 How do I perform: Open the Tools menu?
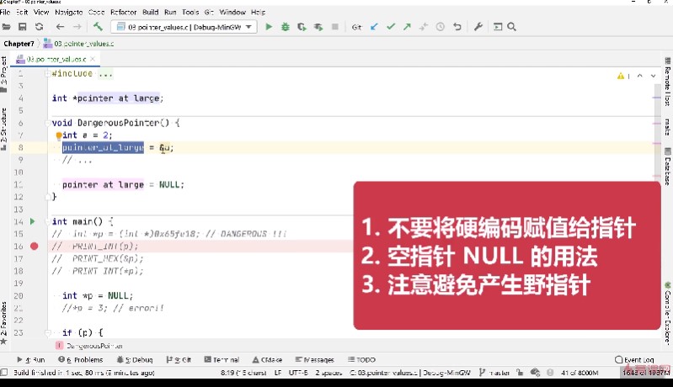point(190,12)
